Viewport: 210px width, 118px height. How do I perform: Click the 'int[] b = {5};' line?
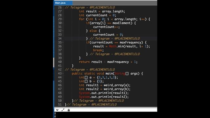point(91,81)
